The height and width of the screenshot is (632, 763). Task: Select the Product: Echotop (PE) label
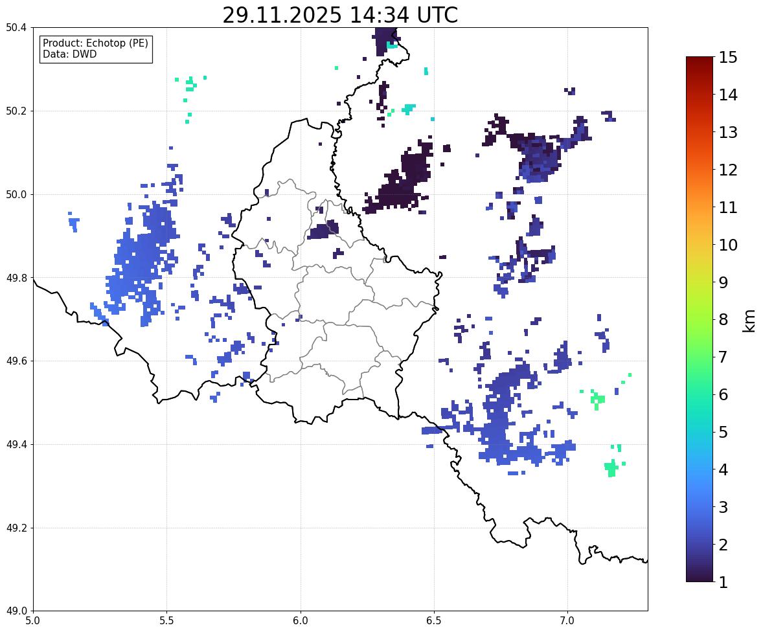[95, 43]
